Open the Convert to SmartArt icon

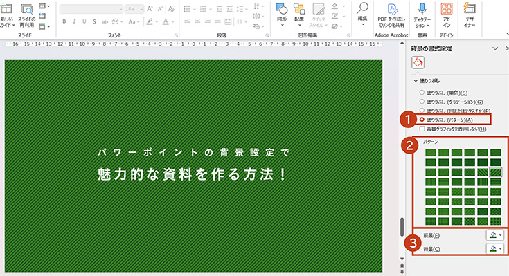pos(257,26)
